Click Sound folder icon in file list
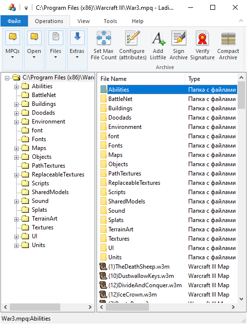Image resolution: width=247 pixels, height=324 pixels. click(103, 211)
